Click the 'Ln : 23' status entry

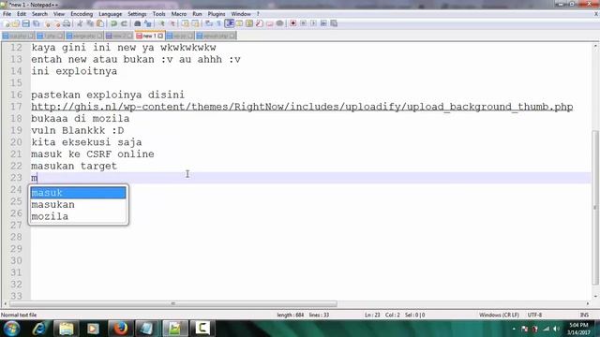tap(372, 315)
